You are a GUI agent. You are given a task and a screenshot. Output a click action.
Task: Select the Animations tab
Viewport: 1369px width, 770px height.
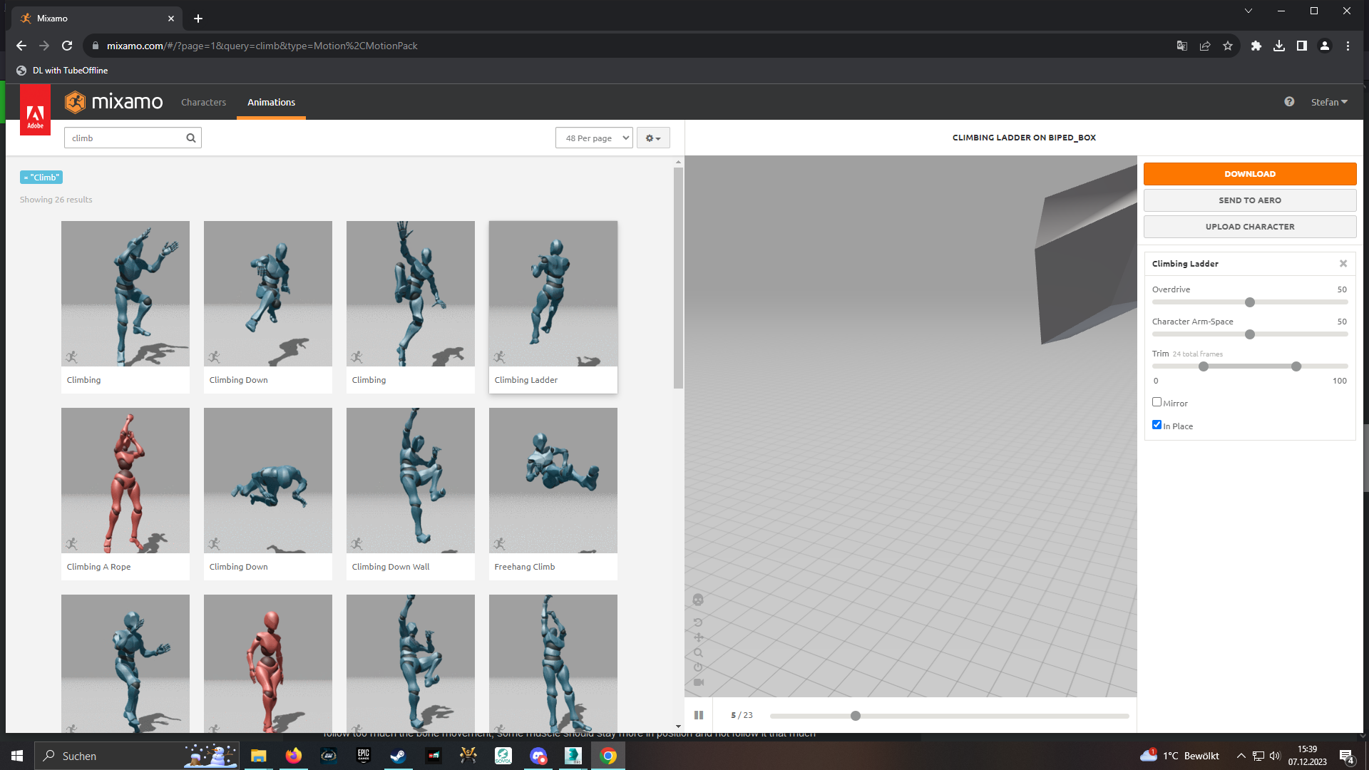click(x=271, y=102)
